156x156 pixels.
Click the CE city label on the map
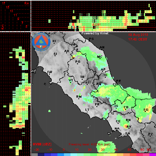click(118, 121)
